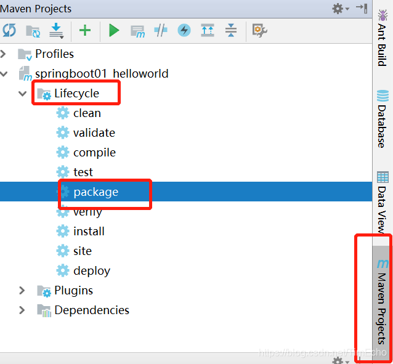This screenshot has height=364, width=393.
Task: Click the Profiles folder icon
Action: pyautogui.click(x=25, y=55)
